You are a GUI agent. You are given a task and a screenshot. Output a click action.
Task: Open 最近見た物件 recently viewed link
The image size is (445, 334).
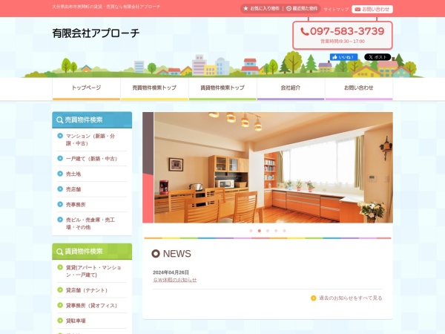point(302,8)
